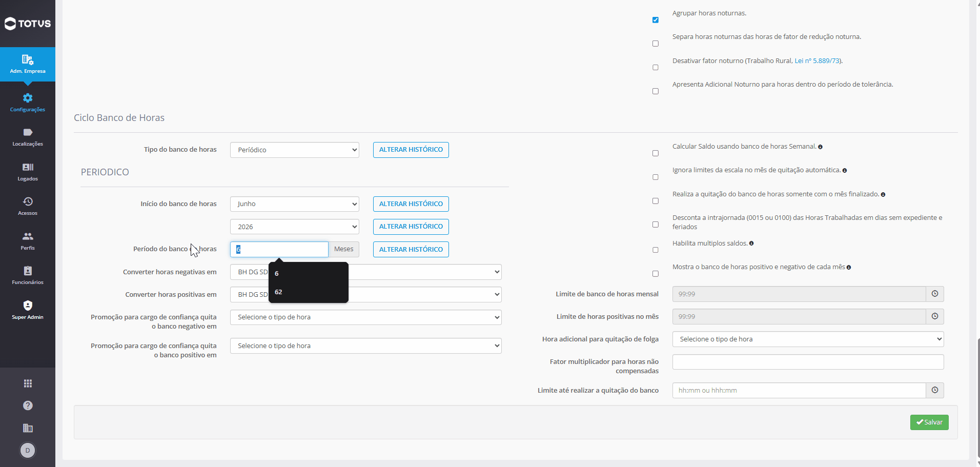Screen dimensions: 980x467
Task: Click info icon beside Realiza a quitação do banco
Action: (x=883, y=195)
